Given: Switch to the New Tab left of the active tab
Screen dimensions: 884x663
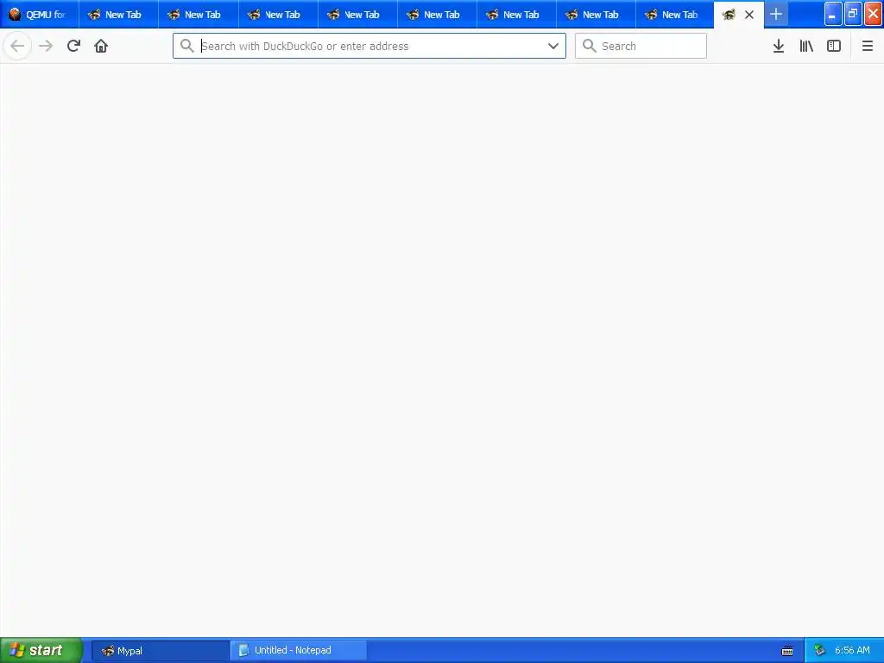Looking at the screenshot, I should [x=675, y=15].
